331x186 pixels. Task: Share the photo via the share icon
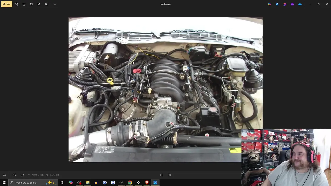point(39,4)
